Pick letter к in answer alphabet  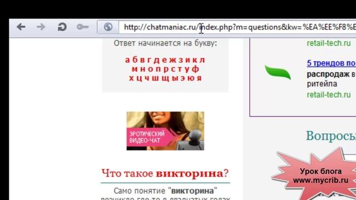tap(195, 60)
